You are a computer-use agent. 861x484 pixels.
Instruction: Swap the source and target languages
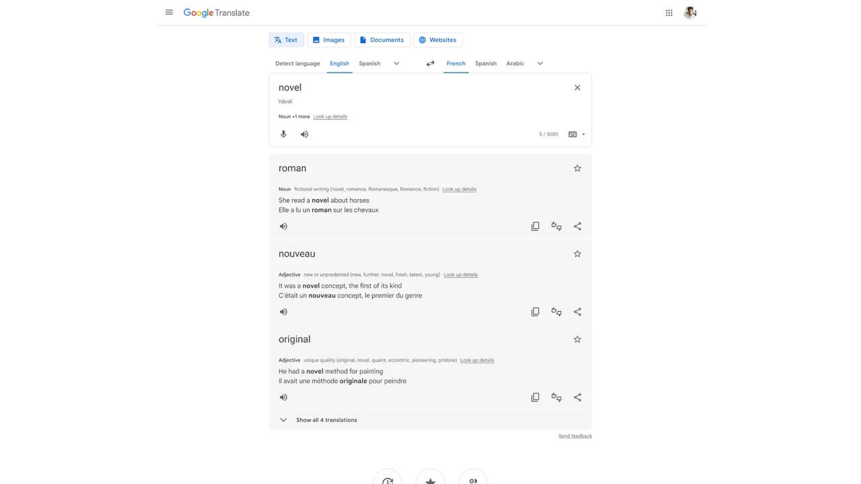(430, 63)
